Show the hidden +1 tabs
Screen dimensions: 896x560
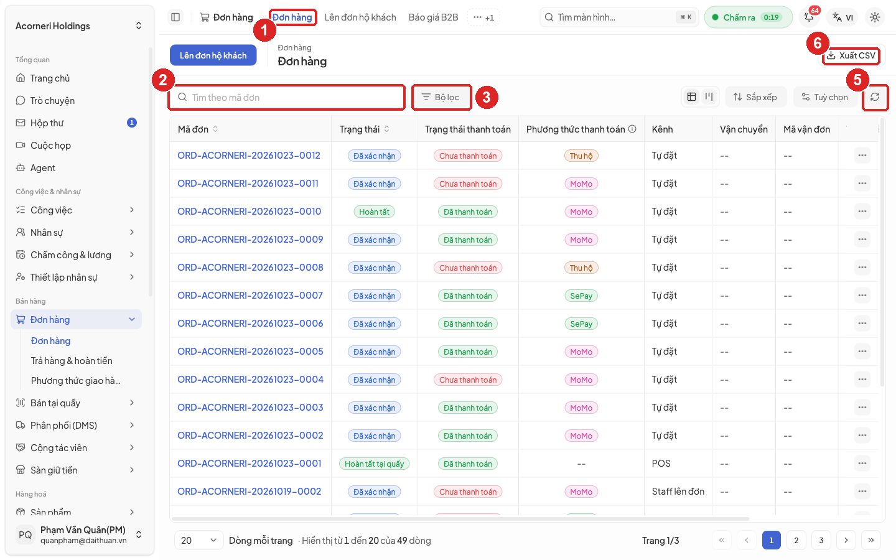click(483, 17)
